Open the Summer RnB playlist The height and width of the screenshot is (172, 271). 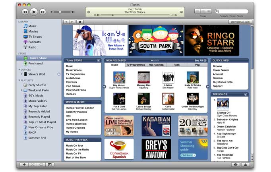coord(37,138)
